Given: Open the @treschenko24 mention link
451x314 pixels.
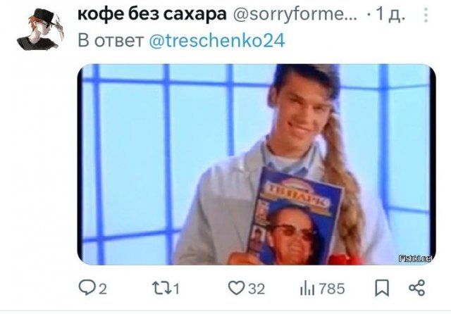Looking at the screenshot, I should point(217,41).
